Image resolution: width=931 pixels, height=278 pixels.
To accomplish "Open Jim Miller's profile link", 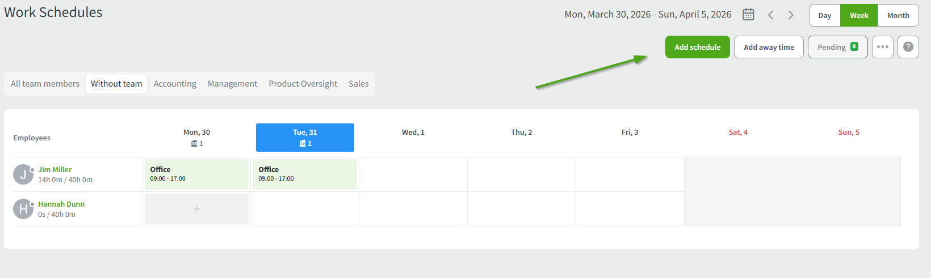I will (x=55, y=169).
